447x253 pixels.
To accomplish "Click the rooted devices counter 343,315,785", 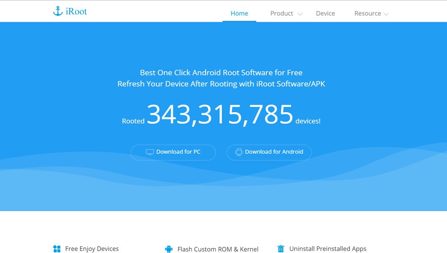I will (220, 114).
